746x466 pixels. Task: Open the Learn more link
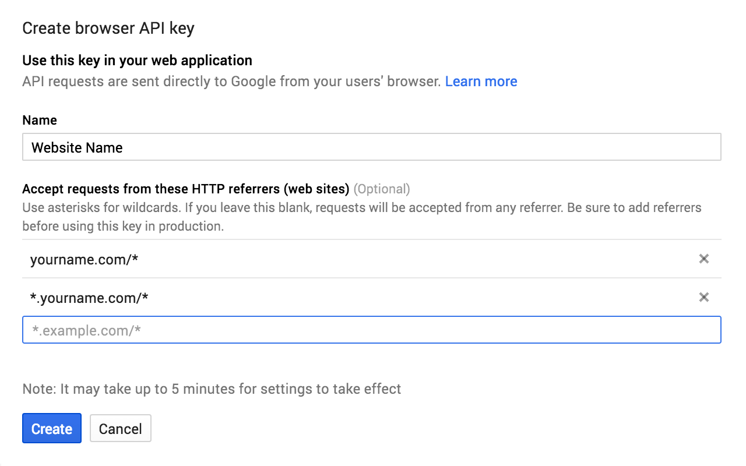point(481,81)
